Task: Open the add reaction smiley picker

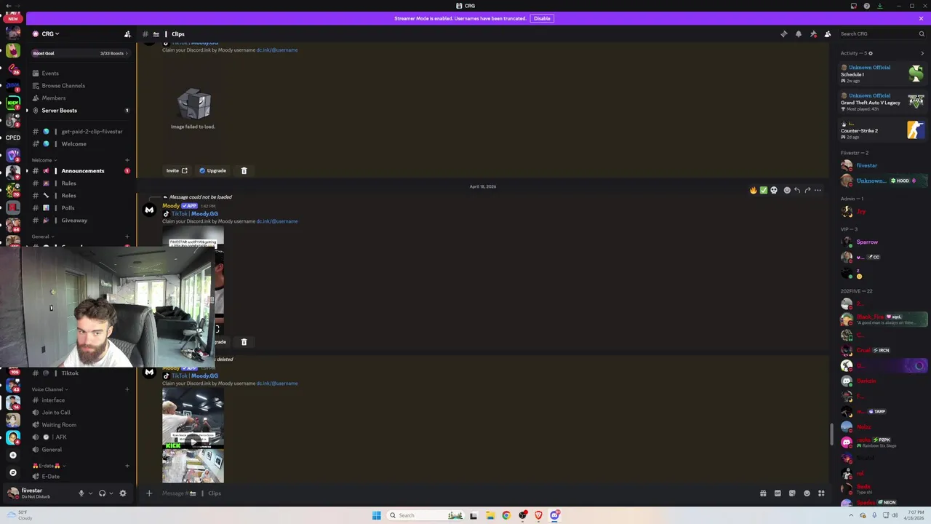Action: click(787, 190)
